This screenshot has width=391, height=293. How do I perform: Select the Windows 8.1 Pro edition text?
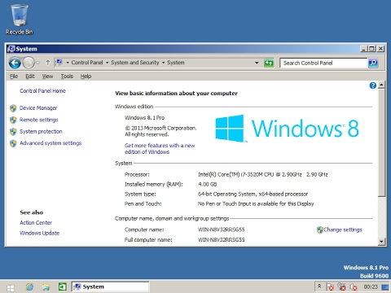click(x=144, y=118)
